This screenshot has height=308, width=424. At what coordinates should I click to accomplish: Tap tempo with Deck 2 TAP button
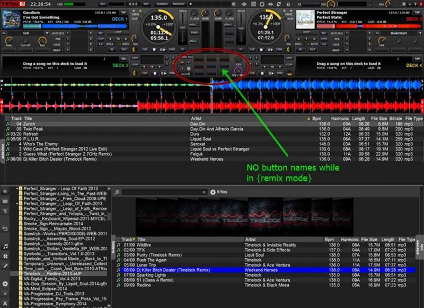tap(417, 12)
